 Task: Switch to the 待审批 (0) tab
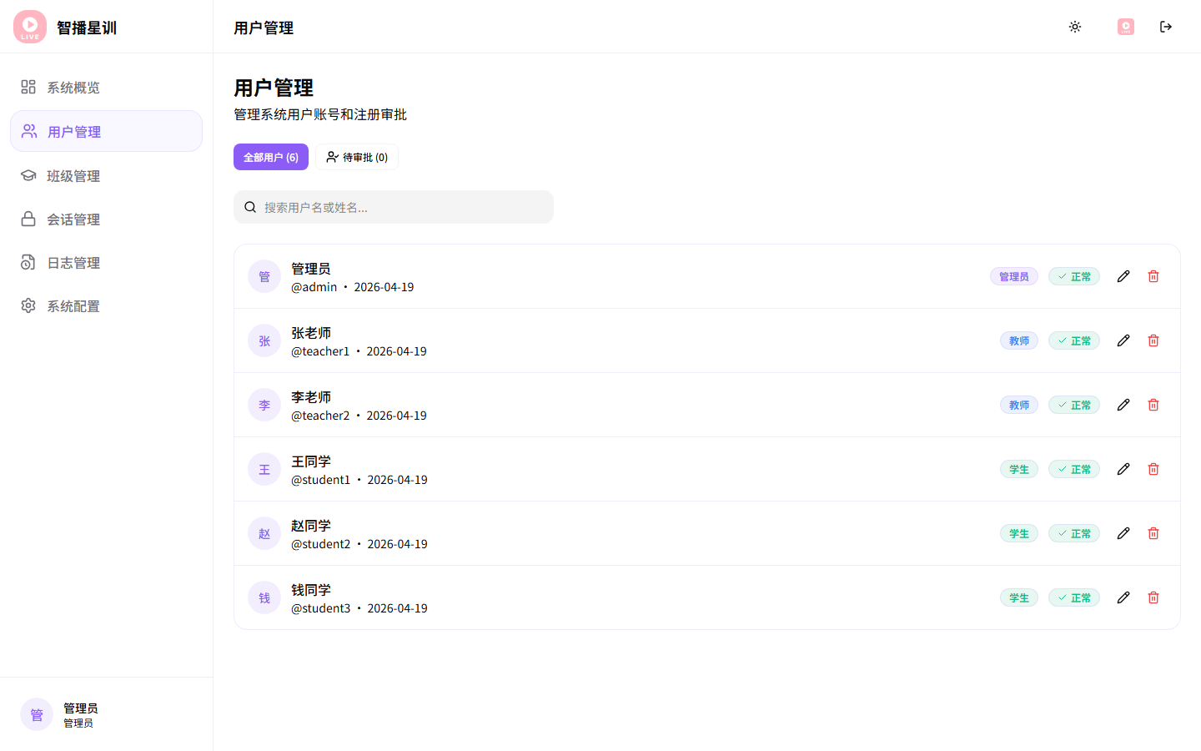tap(357, 157)
